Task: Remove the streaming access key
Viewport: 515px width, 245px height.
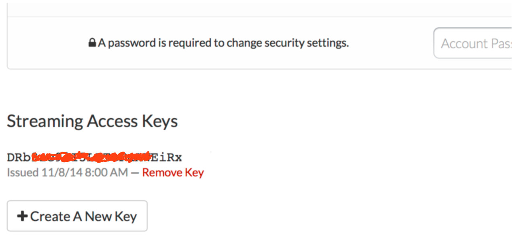Action: 173,173
